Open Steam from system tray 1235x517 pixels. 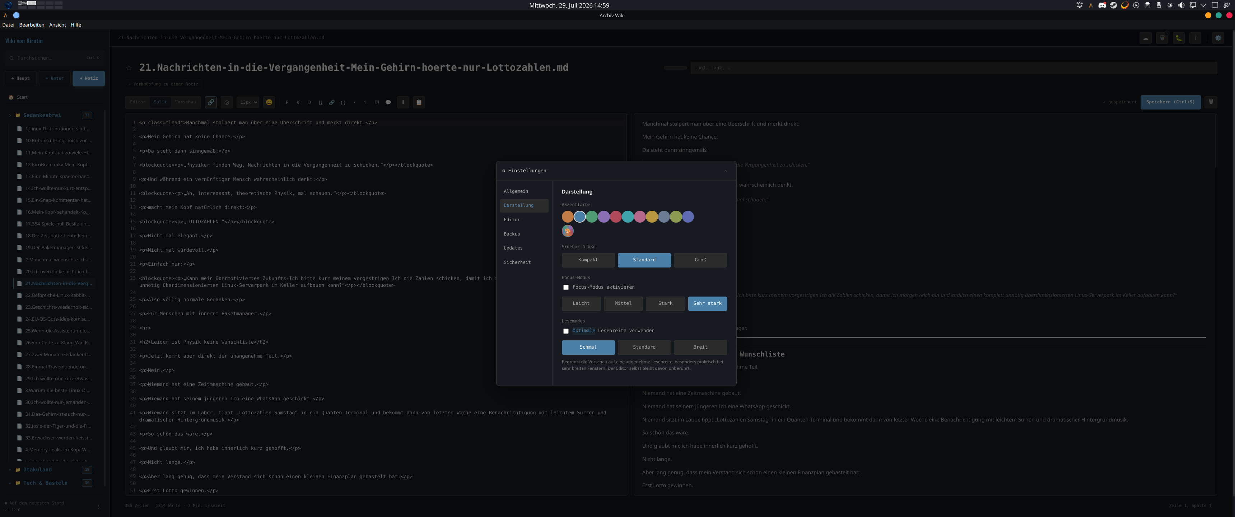[x=1114, y=5]
